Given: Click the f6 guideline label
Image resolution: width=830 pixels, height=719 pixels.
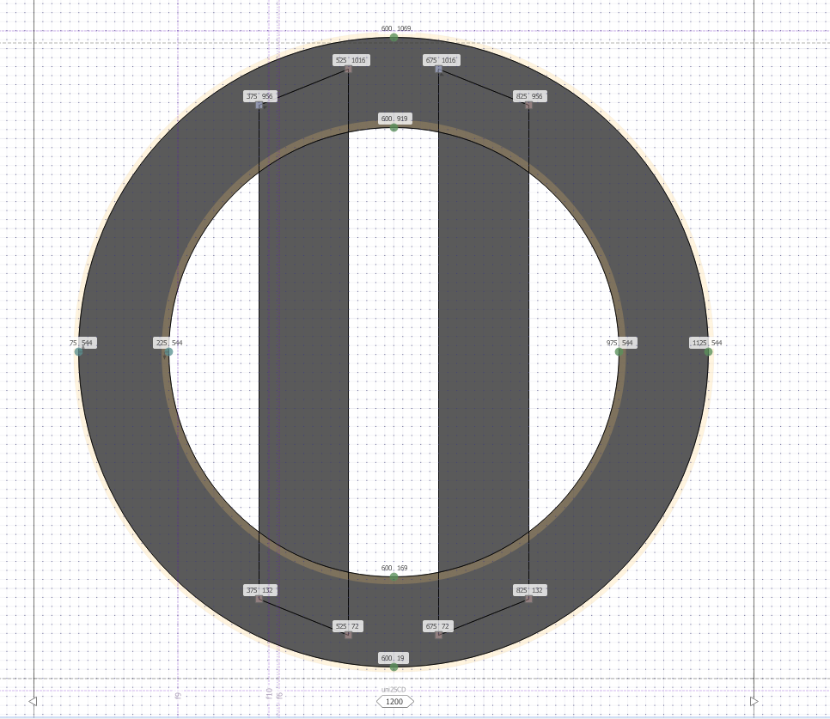Looking at the screenshot, I should [x=279, y=695].
